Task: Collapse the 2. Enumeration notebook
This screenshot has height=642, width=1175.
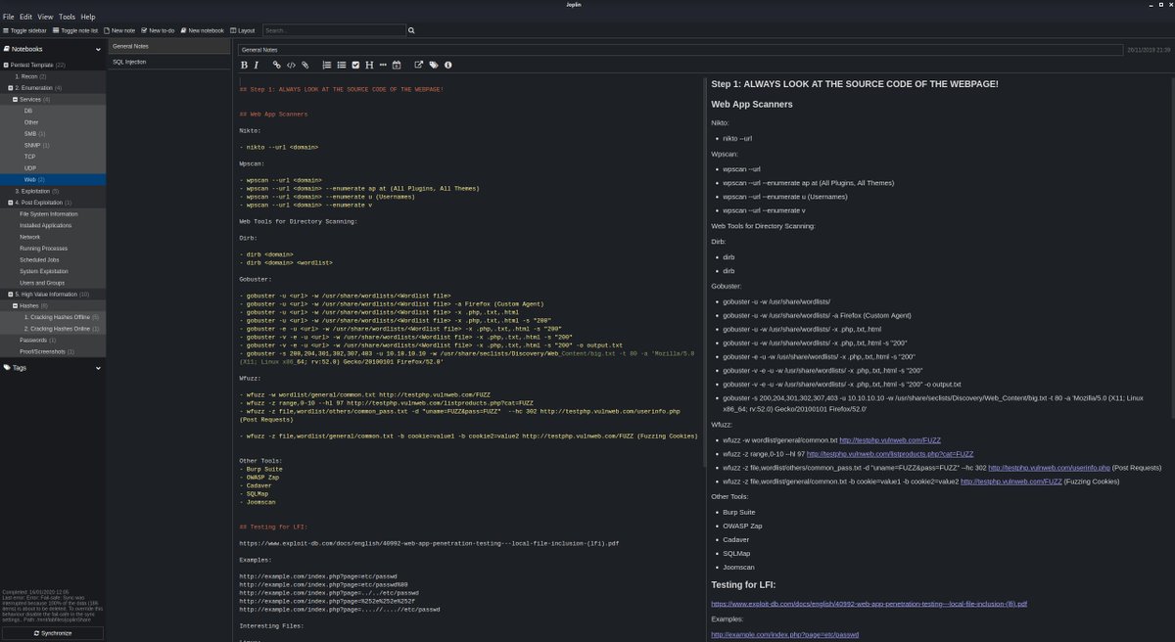Action: pyautogui.click(x=11, y=88)
